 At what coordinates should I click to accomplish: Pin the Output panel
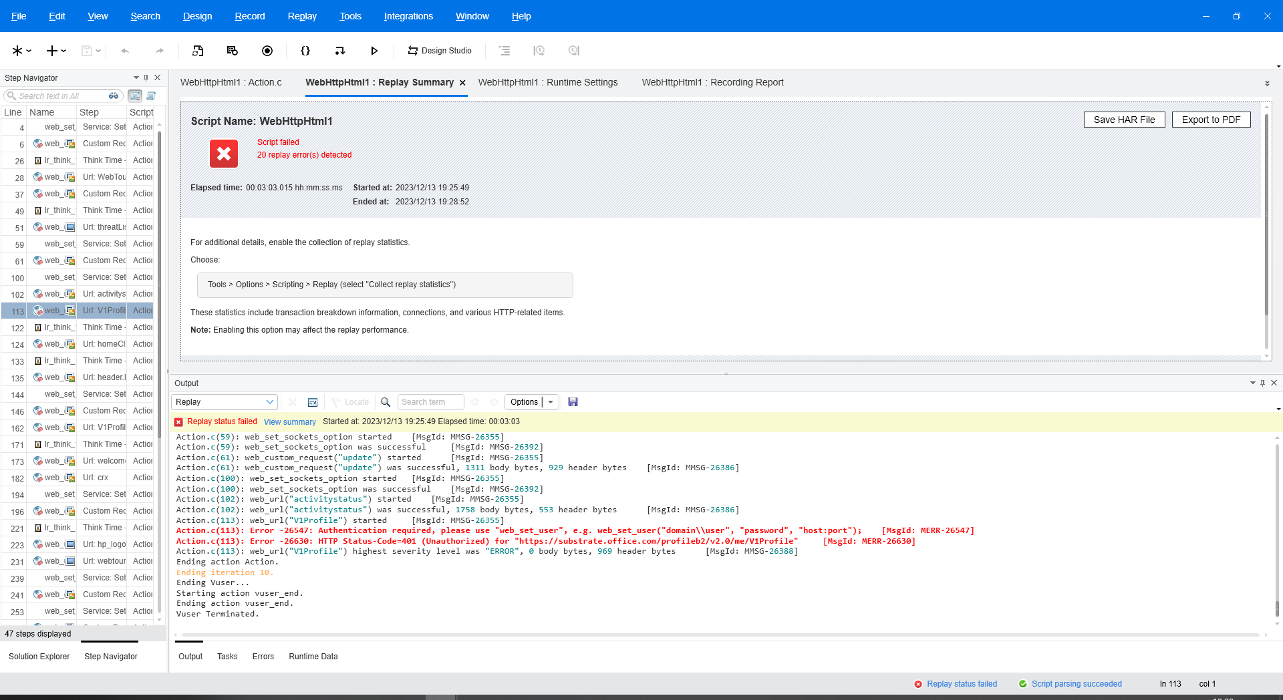point(1263,383)
